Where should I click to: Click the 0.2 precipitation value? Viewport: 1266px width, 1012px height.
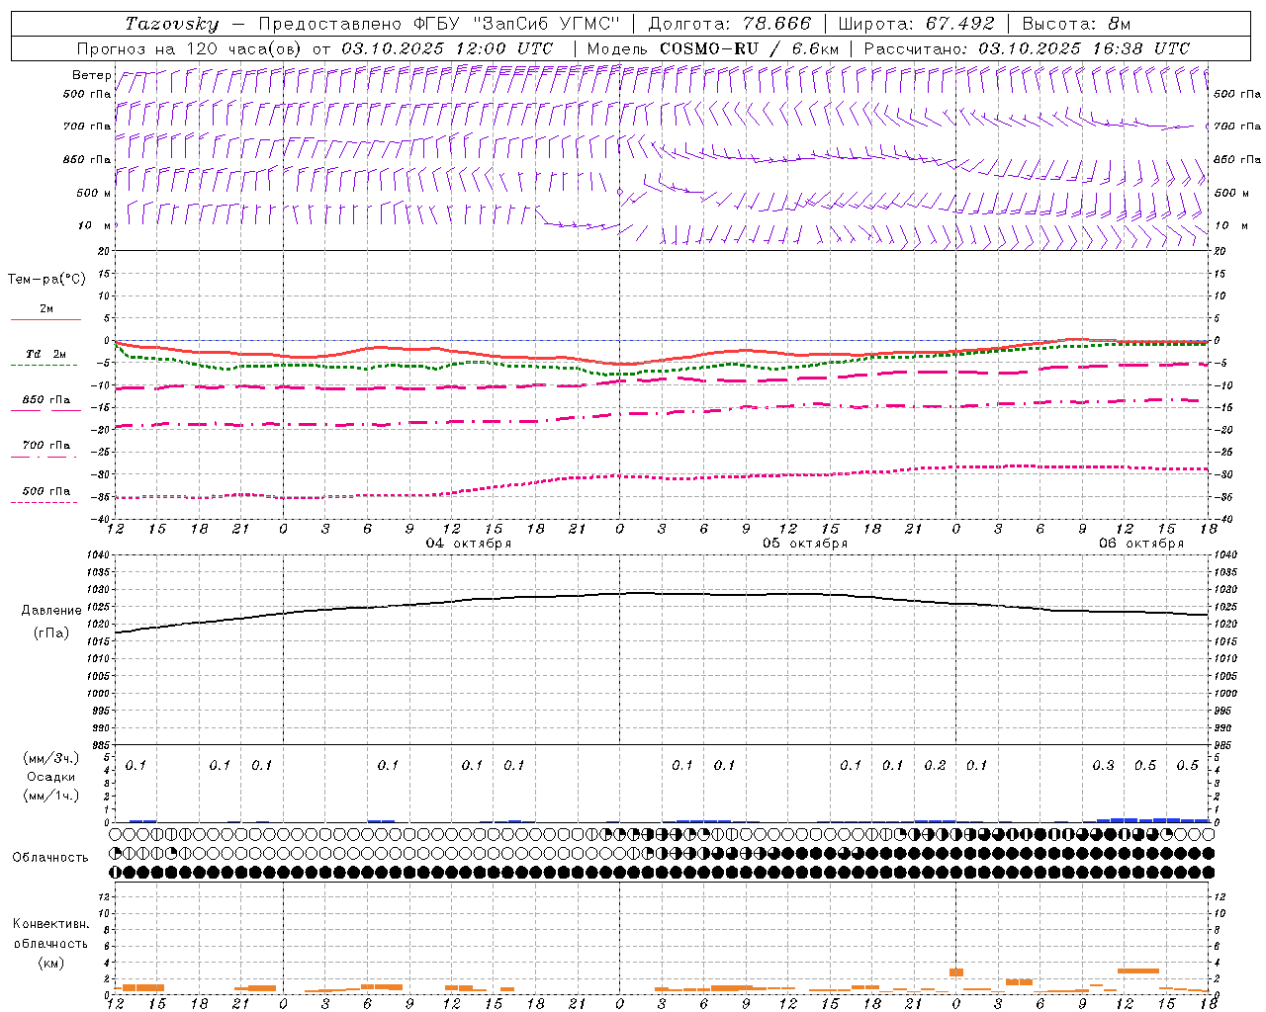coord(935,766)
